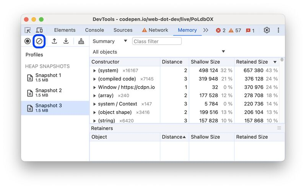This screenshot has height=189, width=306.
Task: Click the warnings count 57 badge
Action: click(x=235, y=30)
